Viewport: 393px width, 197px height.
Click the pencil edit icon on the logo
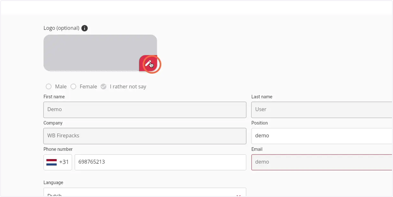coord(148,63)
